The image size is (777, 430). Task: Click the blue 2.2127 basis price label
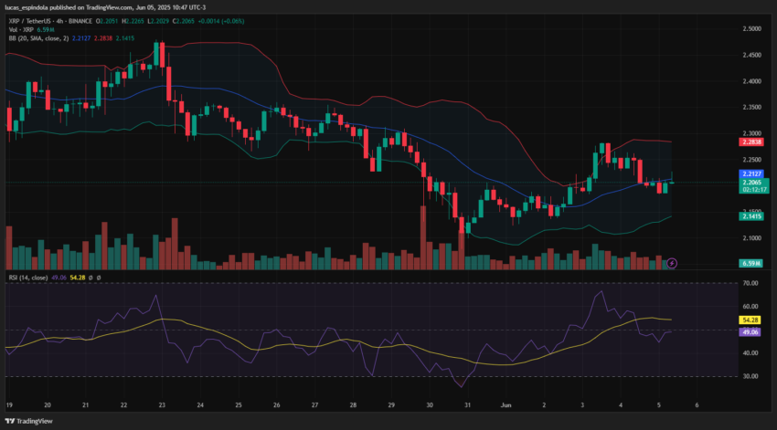pyautogui.click(x=751, y=173)
